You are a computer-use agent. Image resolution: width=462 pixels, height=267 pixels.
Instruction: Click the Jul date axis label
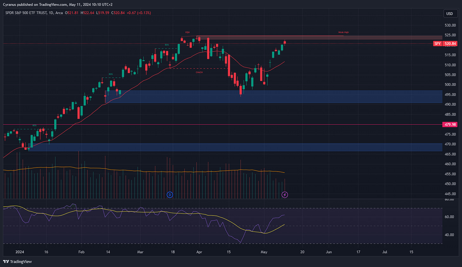coord(385,252)
